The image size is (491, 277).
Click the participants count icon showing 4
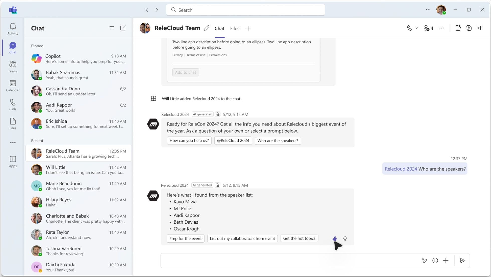428,28
